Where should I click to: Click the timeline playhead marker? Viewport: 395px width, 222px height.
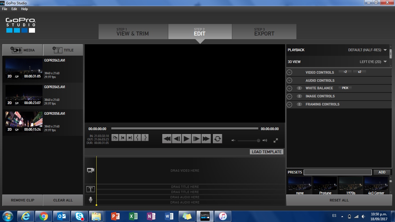click(96, 205)
